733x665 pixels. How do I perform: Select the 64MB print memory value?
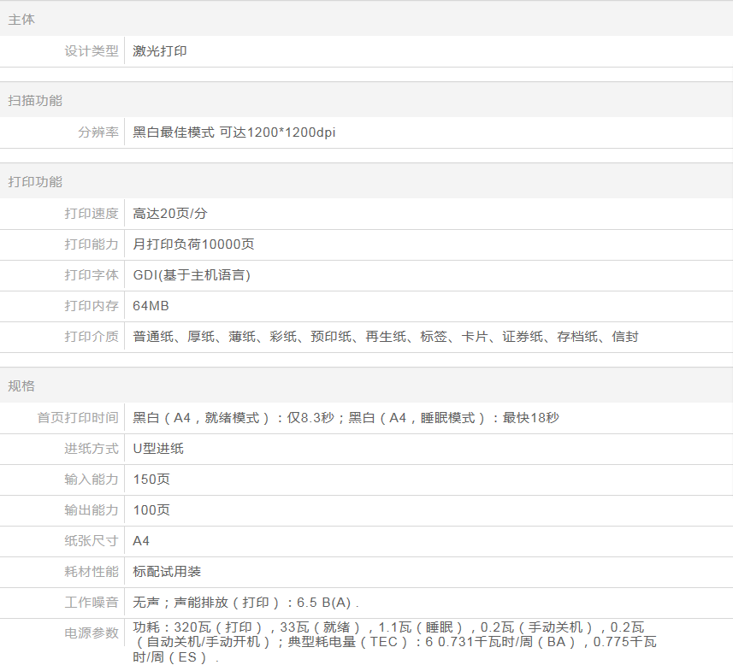[x=151, y=306]
